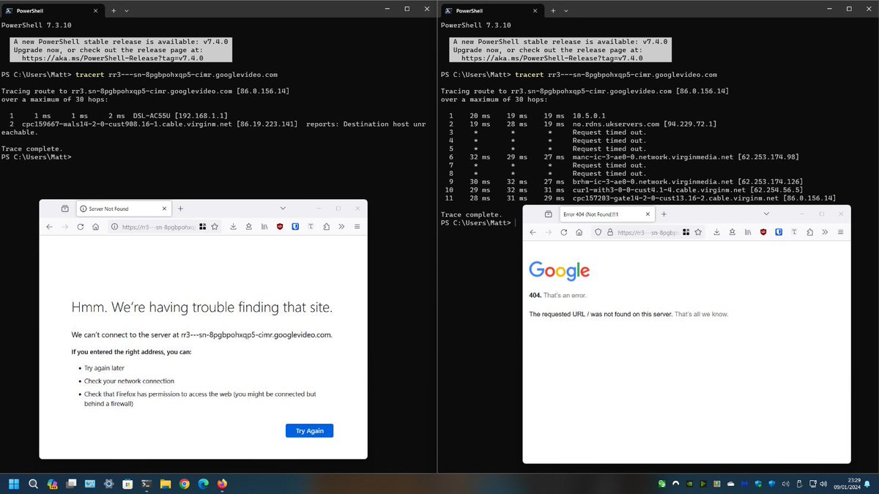
Task: Select the Error 404 (Not Found) tab
Action: [606, 214]
